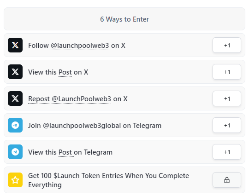This screenshot has width=249, height=196.
Task: Claim +1 for reposting on X
Action: point(227,98)
